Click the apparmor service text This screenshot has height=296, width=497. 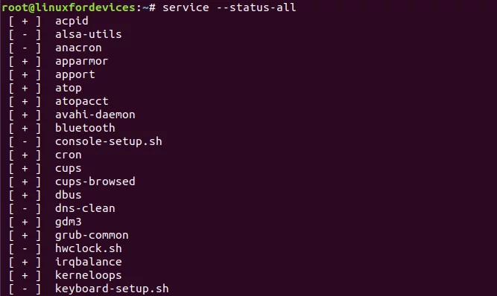pyautogui.click(x=81, y=61)
